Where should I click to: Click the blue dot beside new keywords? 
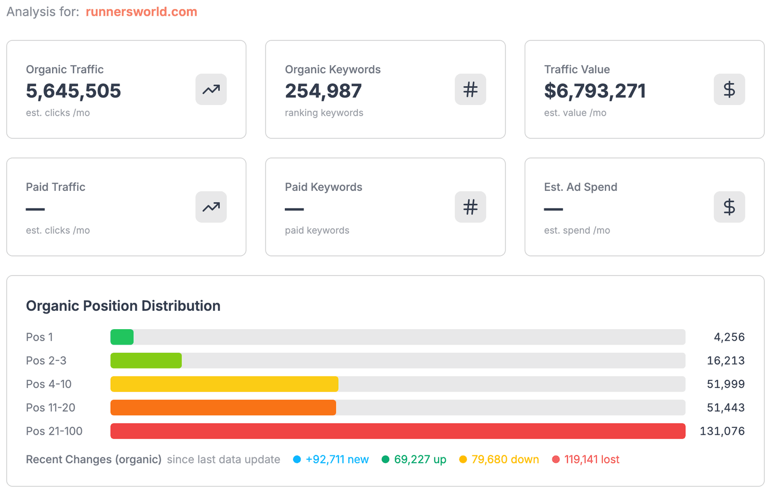click(297, 459)
